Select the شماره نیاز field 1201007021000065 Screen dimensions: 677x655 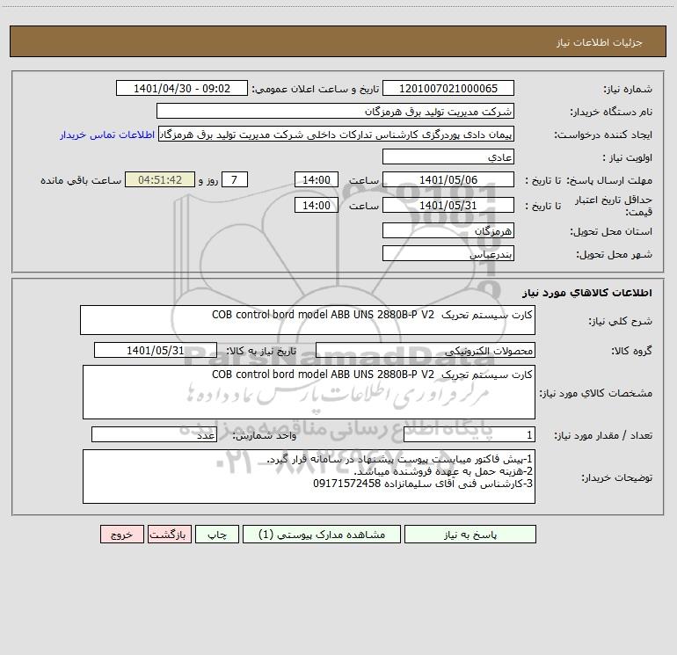tap(448, 88)
